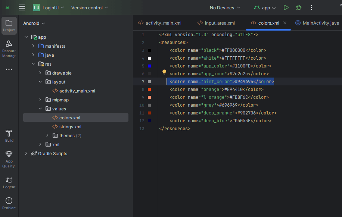The height and width of the screenshot is (217, 342).
Task: Expand the xml folder
Action: [x=40, y=144]
